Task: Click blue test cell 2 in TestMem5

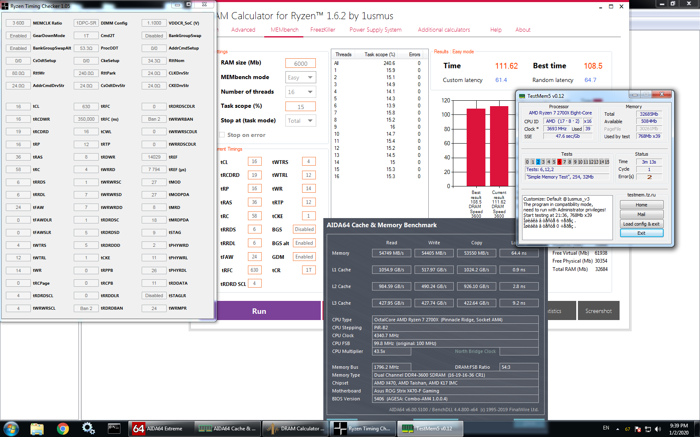Action: coord(538,162)
